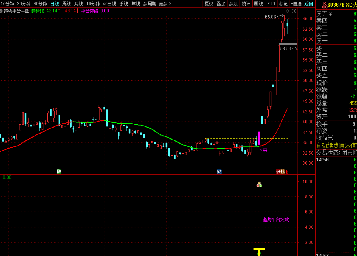Viewport: 357px width, 256px height.
Task: Switch to the 10分钟 period tab
Action: 93,4
